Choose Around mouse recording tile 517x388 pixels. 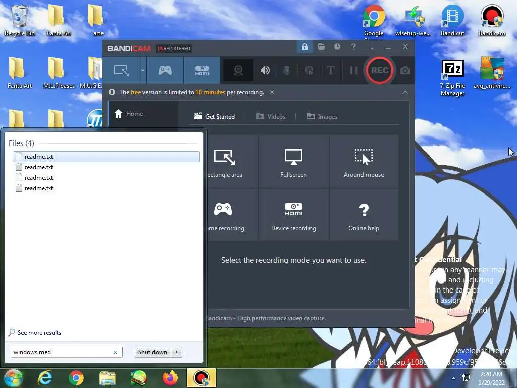(x=364, y=162)
